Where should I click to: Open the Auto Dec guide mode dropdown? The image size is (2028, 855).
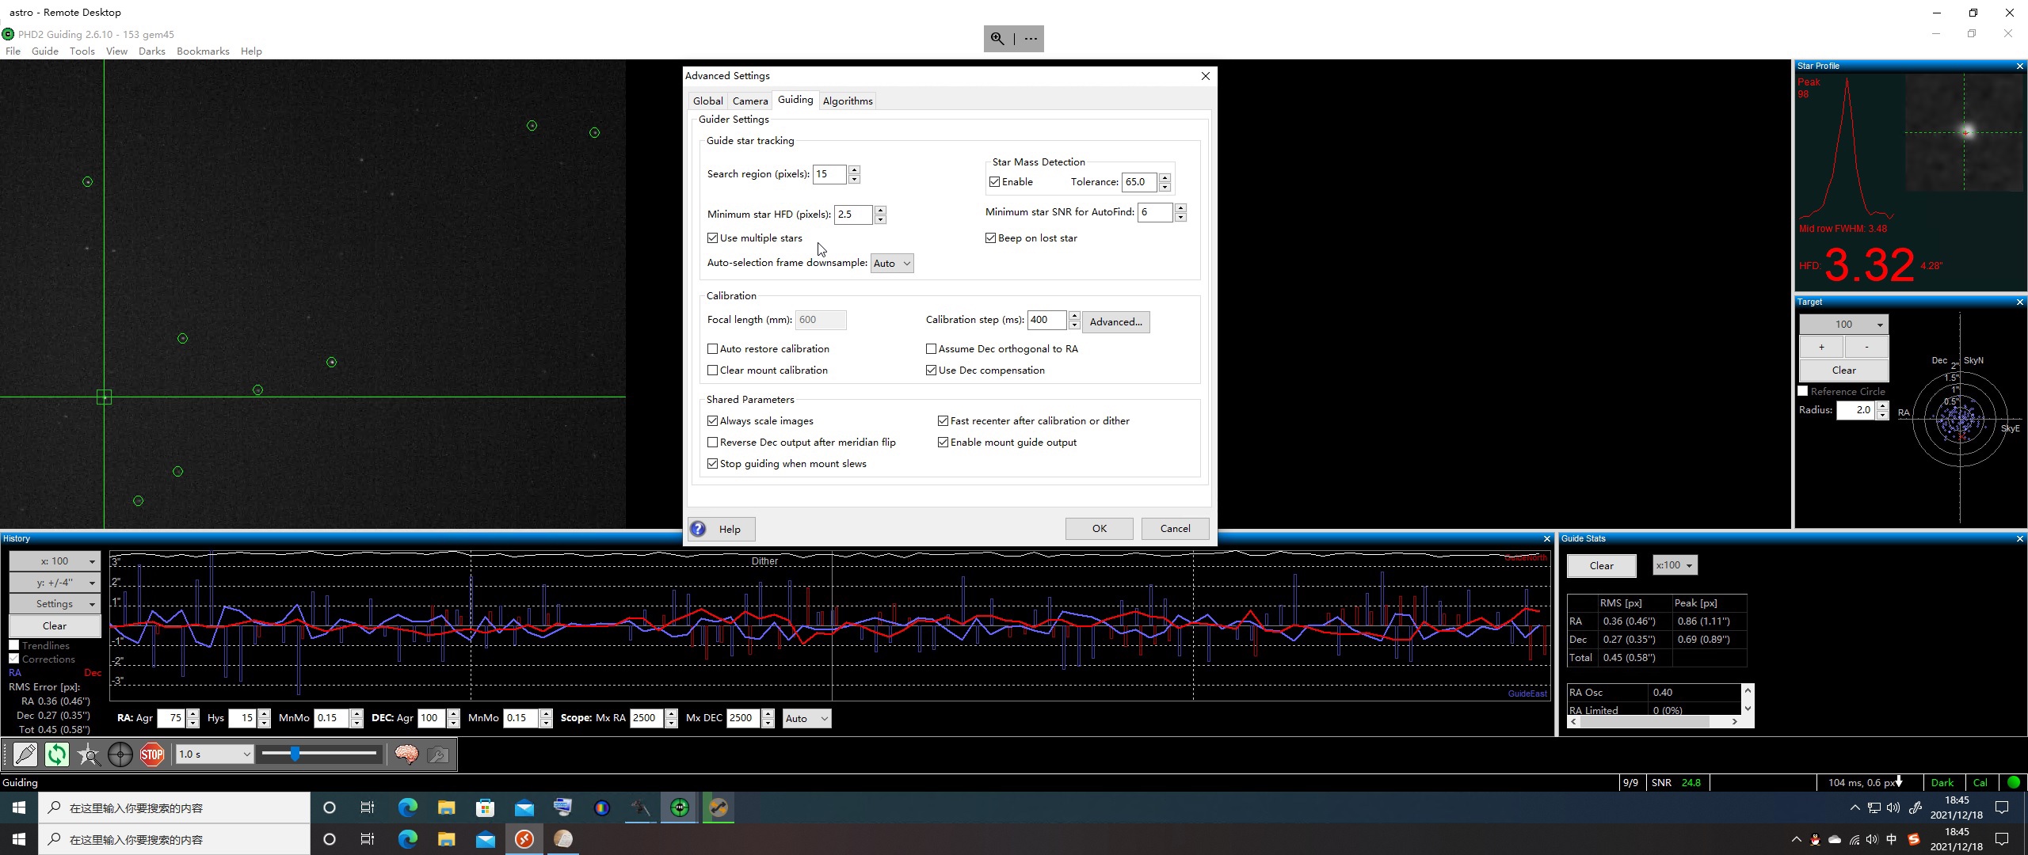click(806, 719)
